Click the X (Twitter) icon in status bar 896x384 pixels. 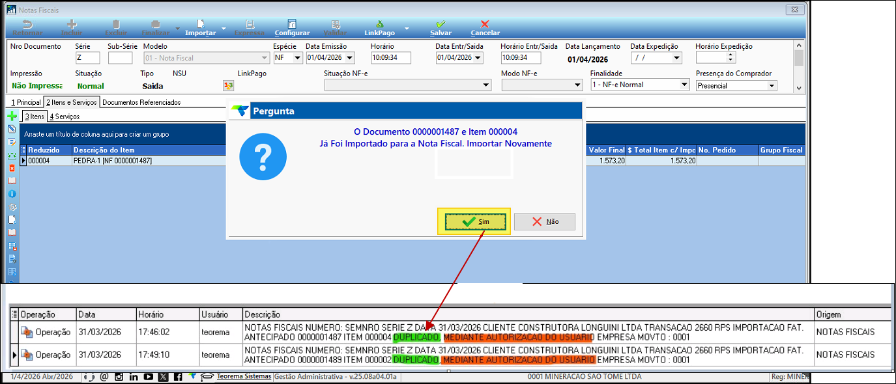(x=163, y=376)
